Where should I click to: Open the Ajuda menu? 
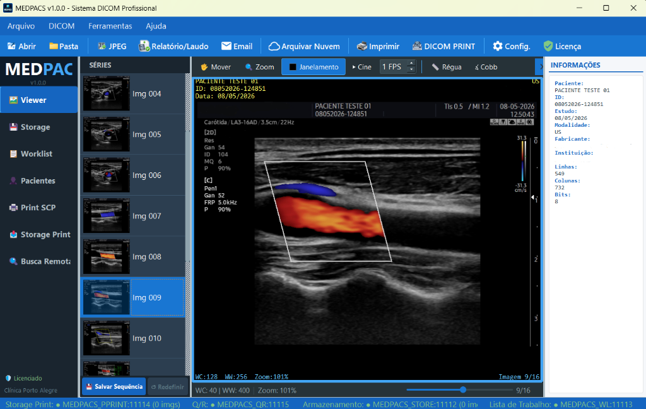click(156, 26)
